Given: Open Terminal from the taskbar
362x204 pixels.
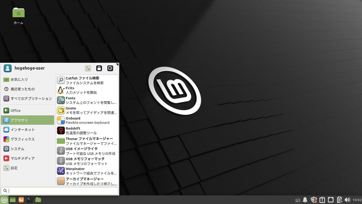Looking at the screenshot, I should click(30, 200).
